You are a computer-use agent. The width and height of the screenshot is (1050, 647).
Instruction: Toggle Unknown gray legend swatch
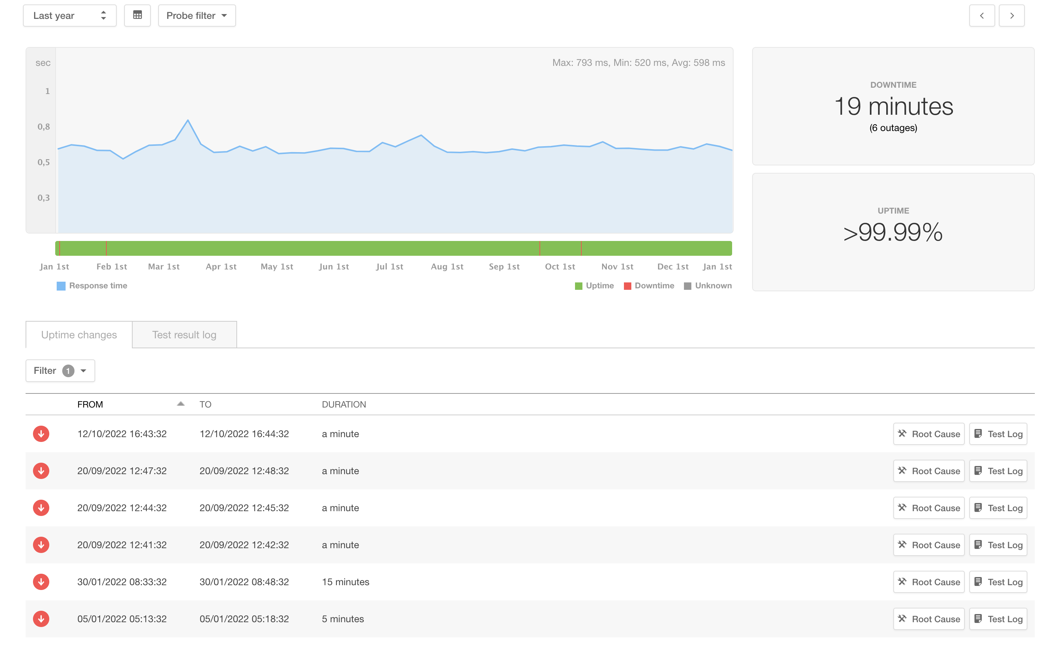(687, 286)
